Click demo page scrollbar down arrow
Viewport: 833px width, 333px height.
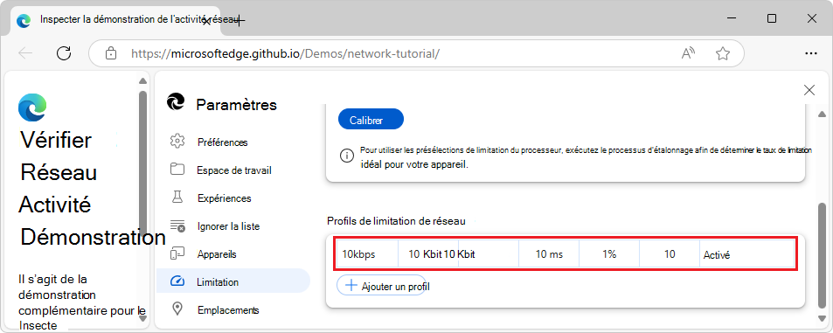142,318
